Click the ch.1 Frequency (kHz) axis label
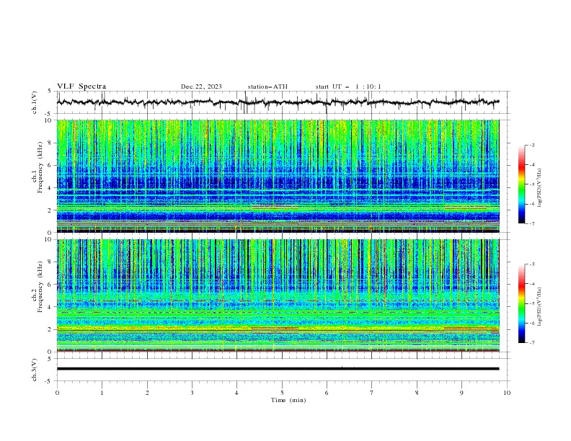Viewport: 571px width, 441px height. [x=37, y=166]
